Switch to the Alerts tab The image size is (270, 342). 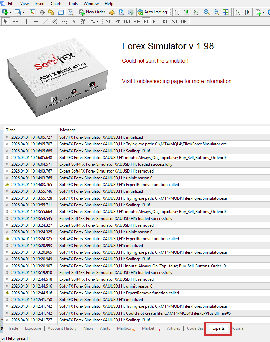pos(105,328)
